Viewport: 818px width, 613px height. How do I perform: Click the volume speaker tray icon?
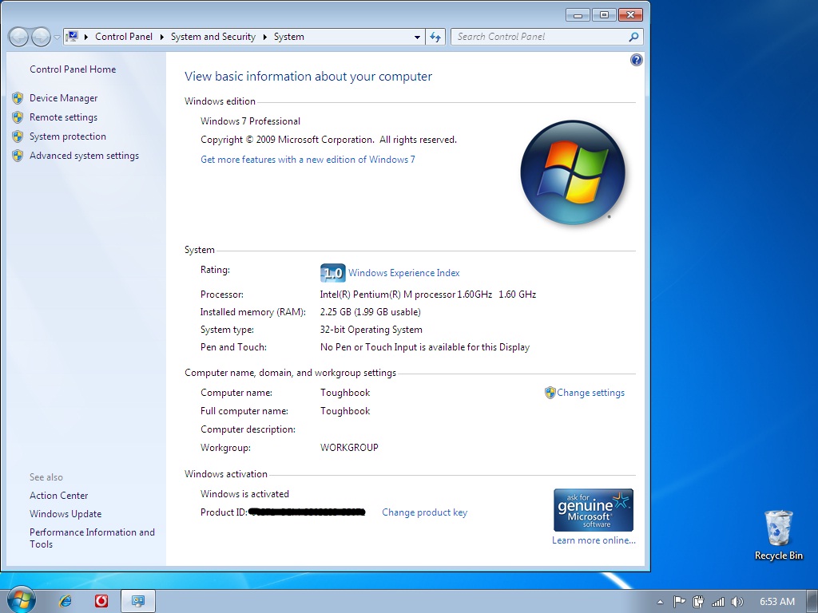click(x=737, y=602)
